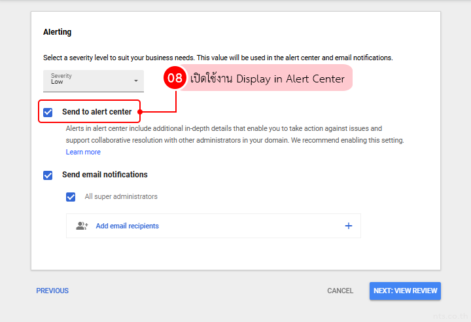Select the Low severity value text
This screenshot has width=471, height=322.
pos(58,82)
